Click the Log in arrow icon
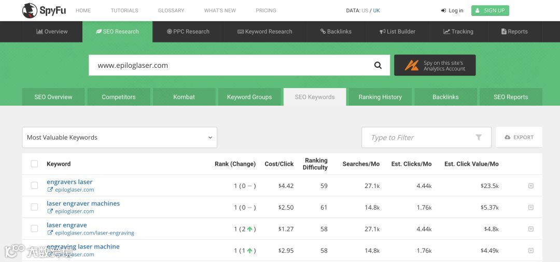Image resolution: width=560 pixels, height=262 pixels. 443,10
